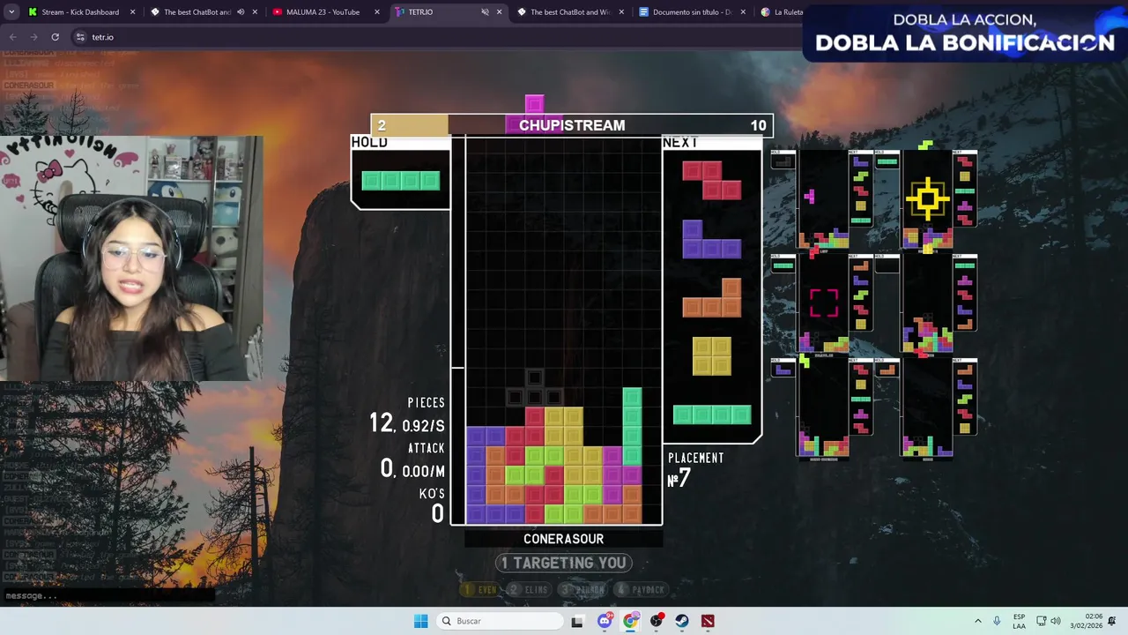
Task: Click the DOBLA LA BONIFICACION banner
Action: [x=965, y=33]
